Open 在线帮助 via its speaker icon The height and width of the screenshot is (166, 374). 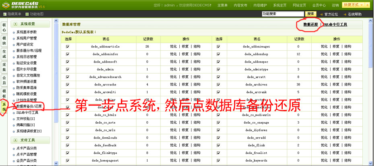[345, 14]
